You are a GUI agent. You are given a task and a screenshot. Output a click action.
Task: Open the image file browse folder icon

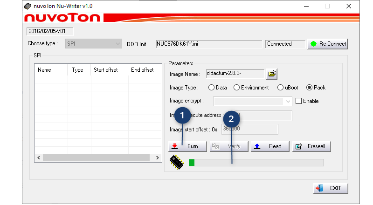(272, 74)
